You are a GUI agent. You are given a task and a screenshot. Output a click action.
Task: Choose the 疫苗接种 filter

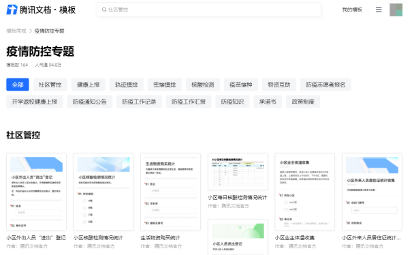240,85
